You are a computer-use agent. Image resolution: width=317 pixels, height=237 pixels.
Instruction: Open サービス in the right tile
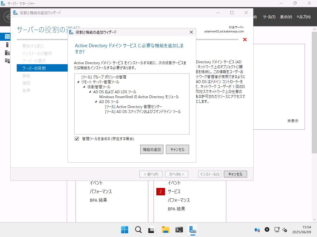coord(174,192)
